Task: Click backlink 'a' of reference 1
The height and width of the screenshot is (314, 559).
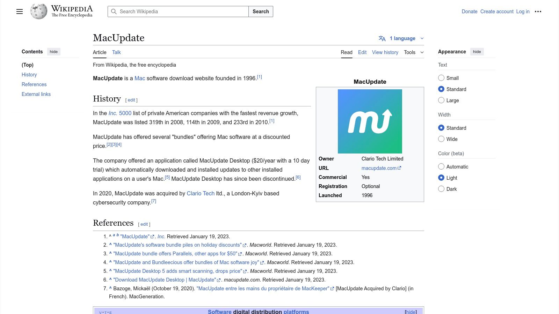Action: tap(114, 235)
